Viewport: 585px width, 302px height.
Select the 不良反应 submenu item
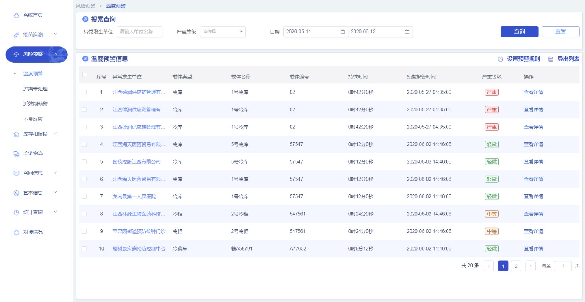tap(33, 119)
